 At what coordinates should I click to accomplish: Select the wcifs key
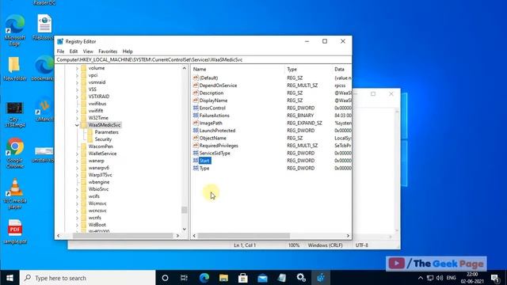(94, 196)
